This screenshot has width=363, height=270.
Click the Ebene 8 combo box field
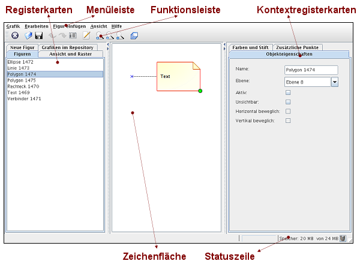coord(307,82)
